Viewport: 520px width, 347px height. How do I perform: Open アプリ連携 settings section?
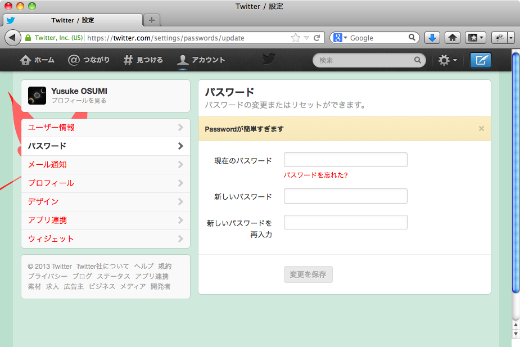[106, 220]
